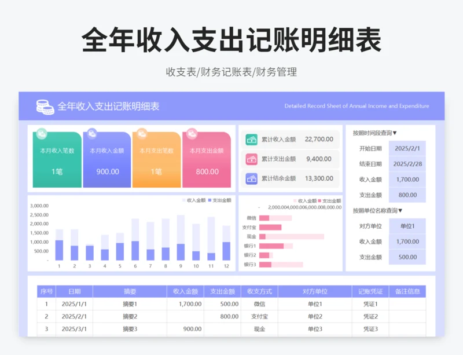463x355 pixels.
Task: Click the 收支方式 column header
Action: (x=259, y=291)
